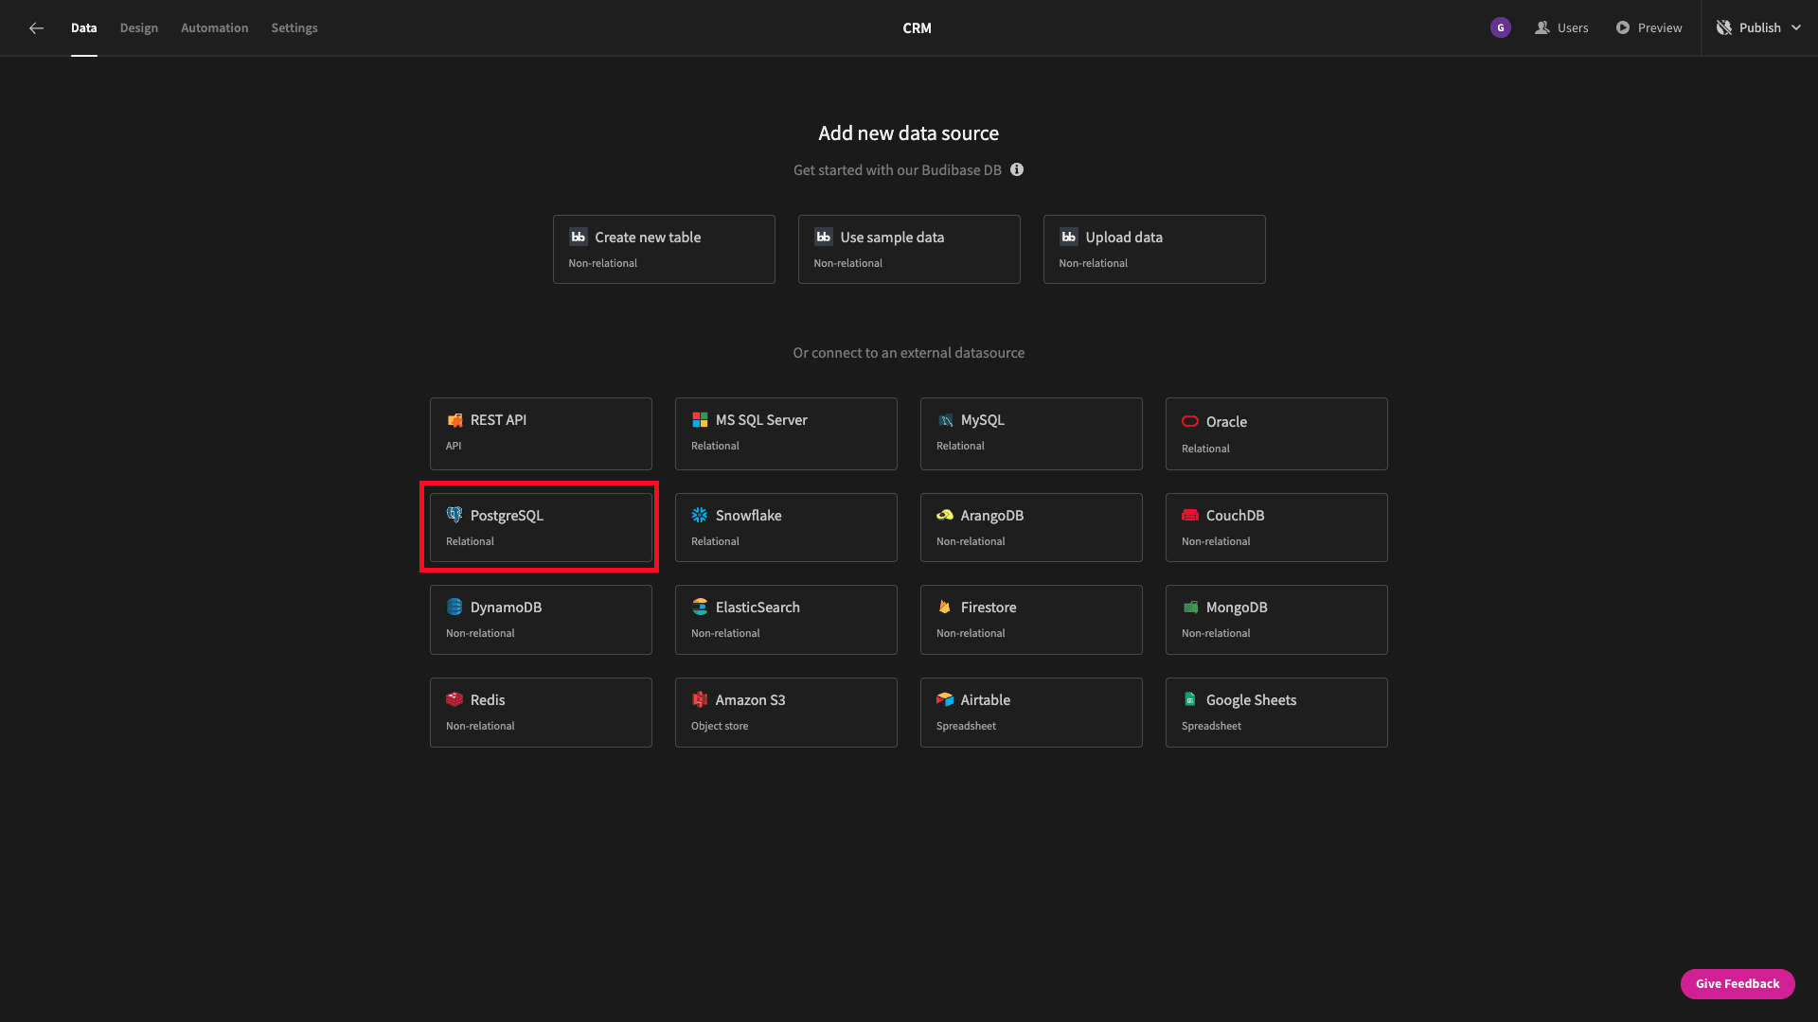Select the Amazon S3 object store icon
This screenshot has width=1818, height=1022.
tap(699, 698)
